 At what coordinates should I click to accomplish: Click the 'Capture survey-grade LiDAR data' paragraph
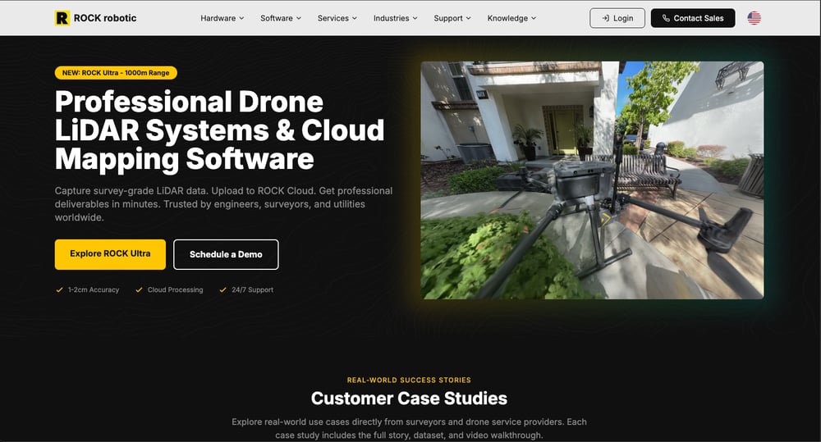223,204
